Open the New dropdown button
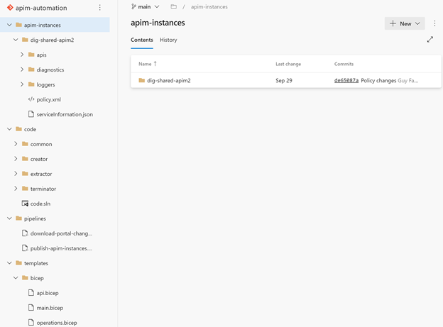 [405, 23]
